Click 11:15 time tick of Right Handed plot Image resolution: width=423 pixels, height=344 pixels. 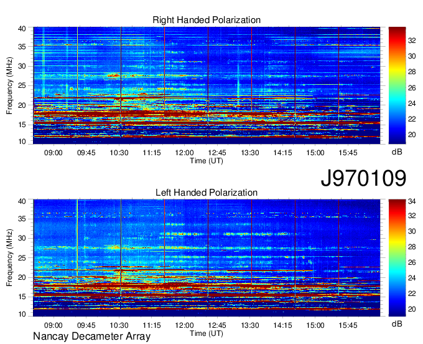(x=152, y=153)
